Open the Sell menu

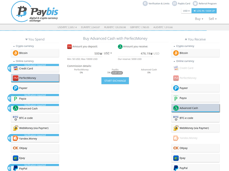click(212, 19)
